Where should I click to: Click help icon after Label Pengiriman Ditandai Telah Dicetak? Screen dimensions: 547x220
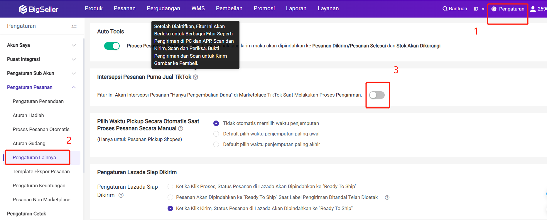387,197
